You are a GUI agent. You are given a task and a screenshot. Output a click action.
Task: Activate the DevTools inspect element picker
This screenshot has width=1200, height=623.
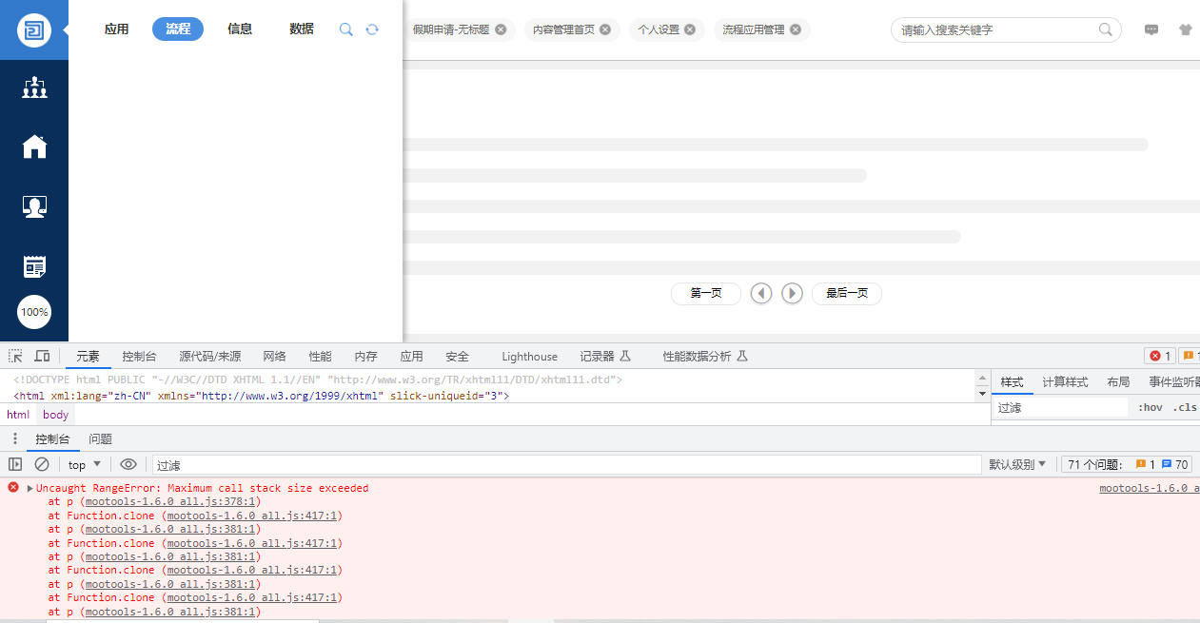tap(16, 356)
